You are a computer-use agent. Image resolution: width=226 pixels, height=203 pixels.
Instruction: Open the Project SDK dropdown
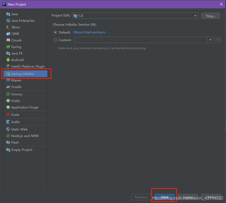point(135,15)
